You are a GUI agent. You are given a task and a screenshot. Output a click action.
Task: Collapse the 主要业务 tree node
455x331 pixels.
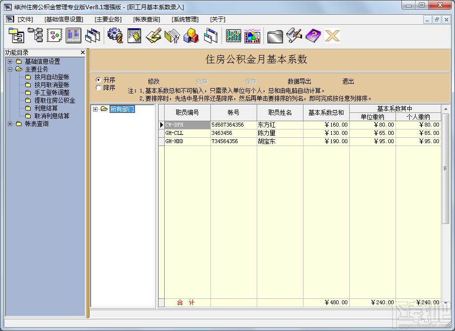(10, 69)
